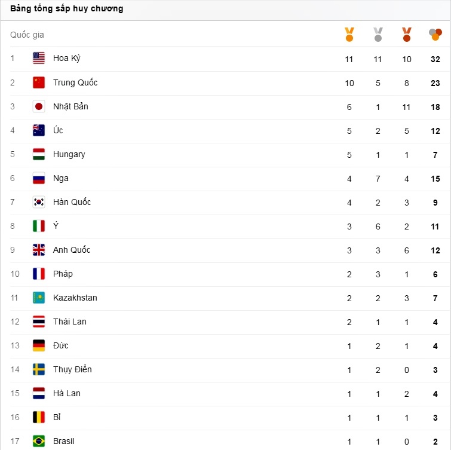Open the Trung Quốc country link

[x=75, y=82]
